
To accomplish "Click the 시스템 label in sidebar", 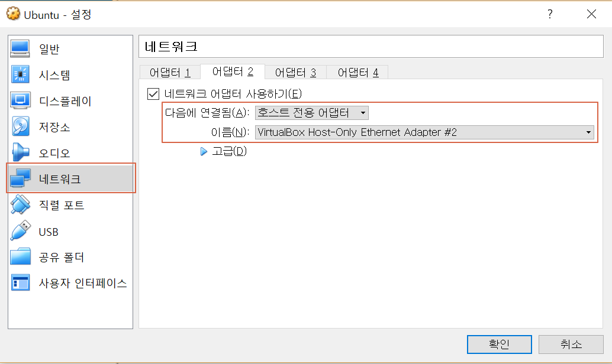I will (54, 75).
